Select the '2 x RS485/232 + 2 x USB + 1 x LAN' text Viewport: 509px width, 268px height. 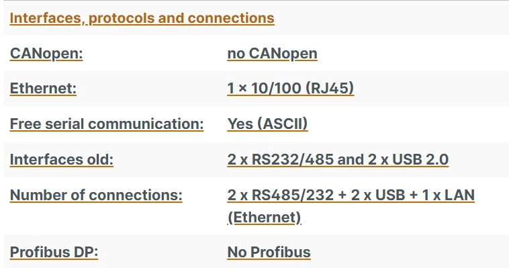point(351,195)
